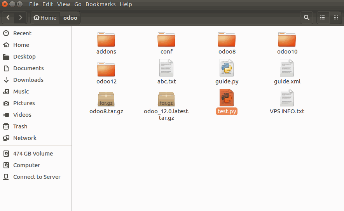Open Trash from the sidebar
Viewport: 344px width, 211px height.
pos(20,126)
